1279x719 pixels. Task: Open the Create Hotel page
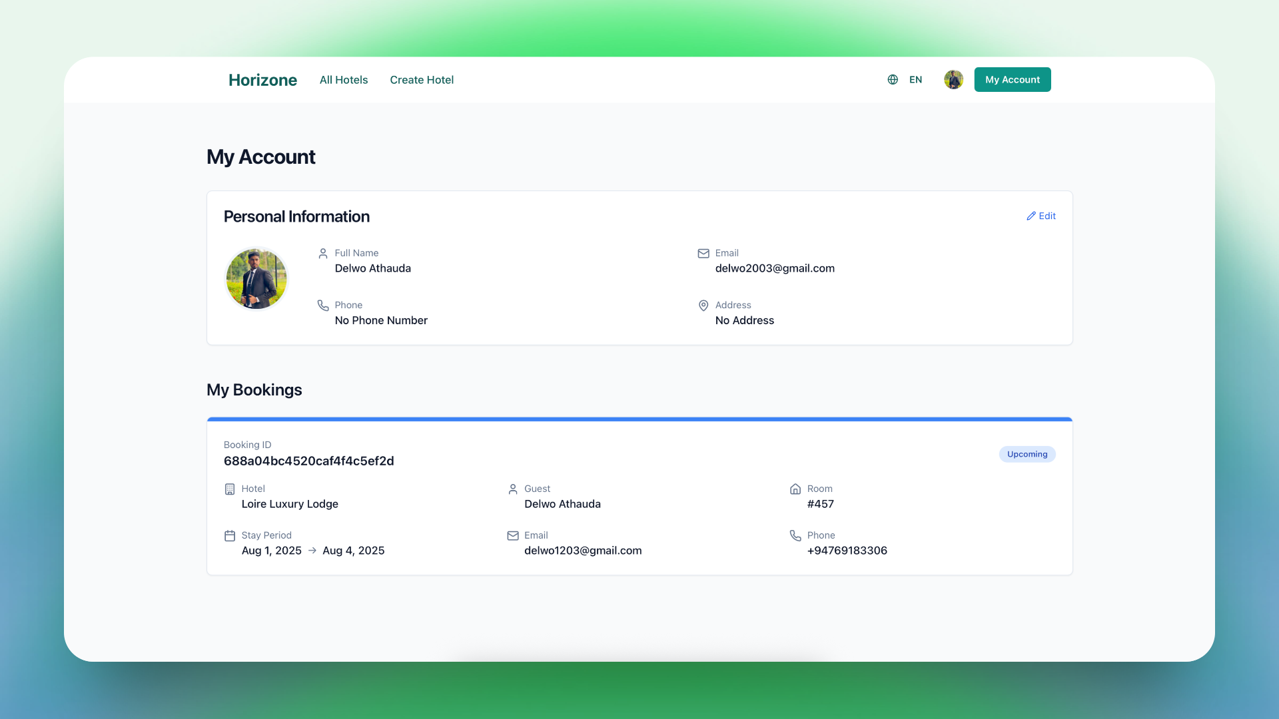[422, 80]
